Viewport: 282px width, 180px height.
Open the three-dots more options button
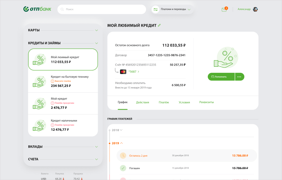coord(239,77)
